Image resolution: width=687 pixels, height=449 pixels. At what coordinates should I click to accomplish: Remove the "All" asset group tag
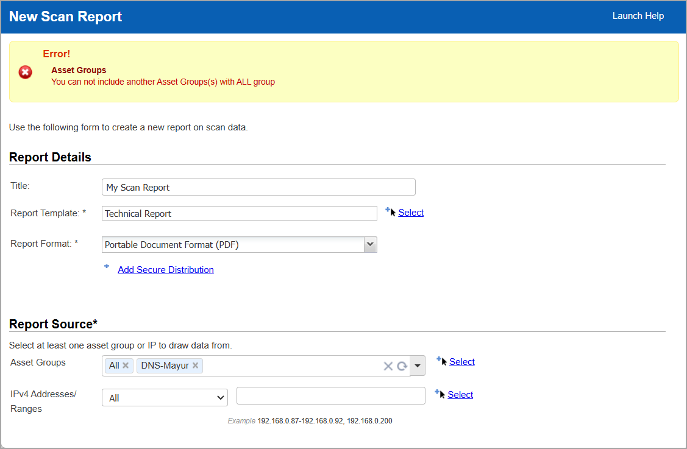[x=126, y=366]
